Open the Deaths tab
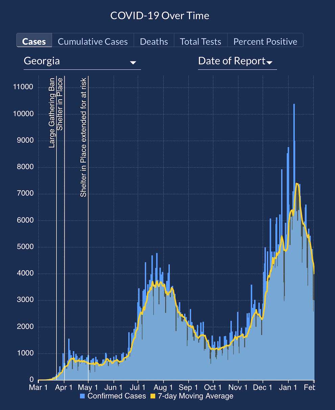 coord(154,41)
